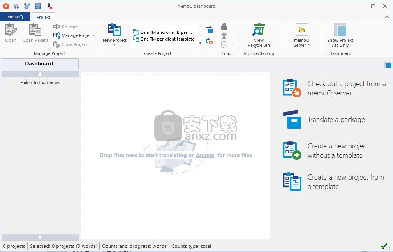393x252 pixels.
Task: Switch to the Project ribbon tab
Action: coord(43,17)
